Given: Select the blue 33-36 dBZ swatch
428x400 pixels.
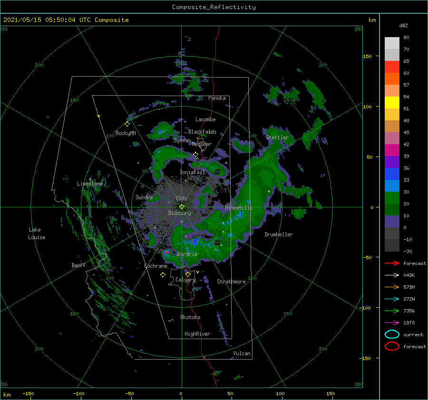Looking at the screenshot, I should click(x=392, y=174).
